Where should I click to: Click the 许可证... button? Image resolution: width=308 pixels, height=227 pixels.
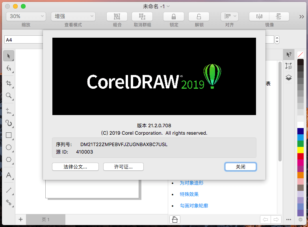[x=123, y=167]
